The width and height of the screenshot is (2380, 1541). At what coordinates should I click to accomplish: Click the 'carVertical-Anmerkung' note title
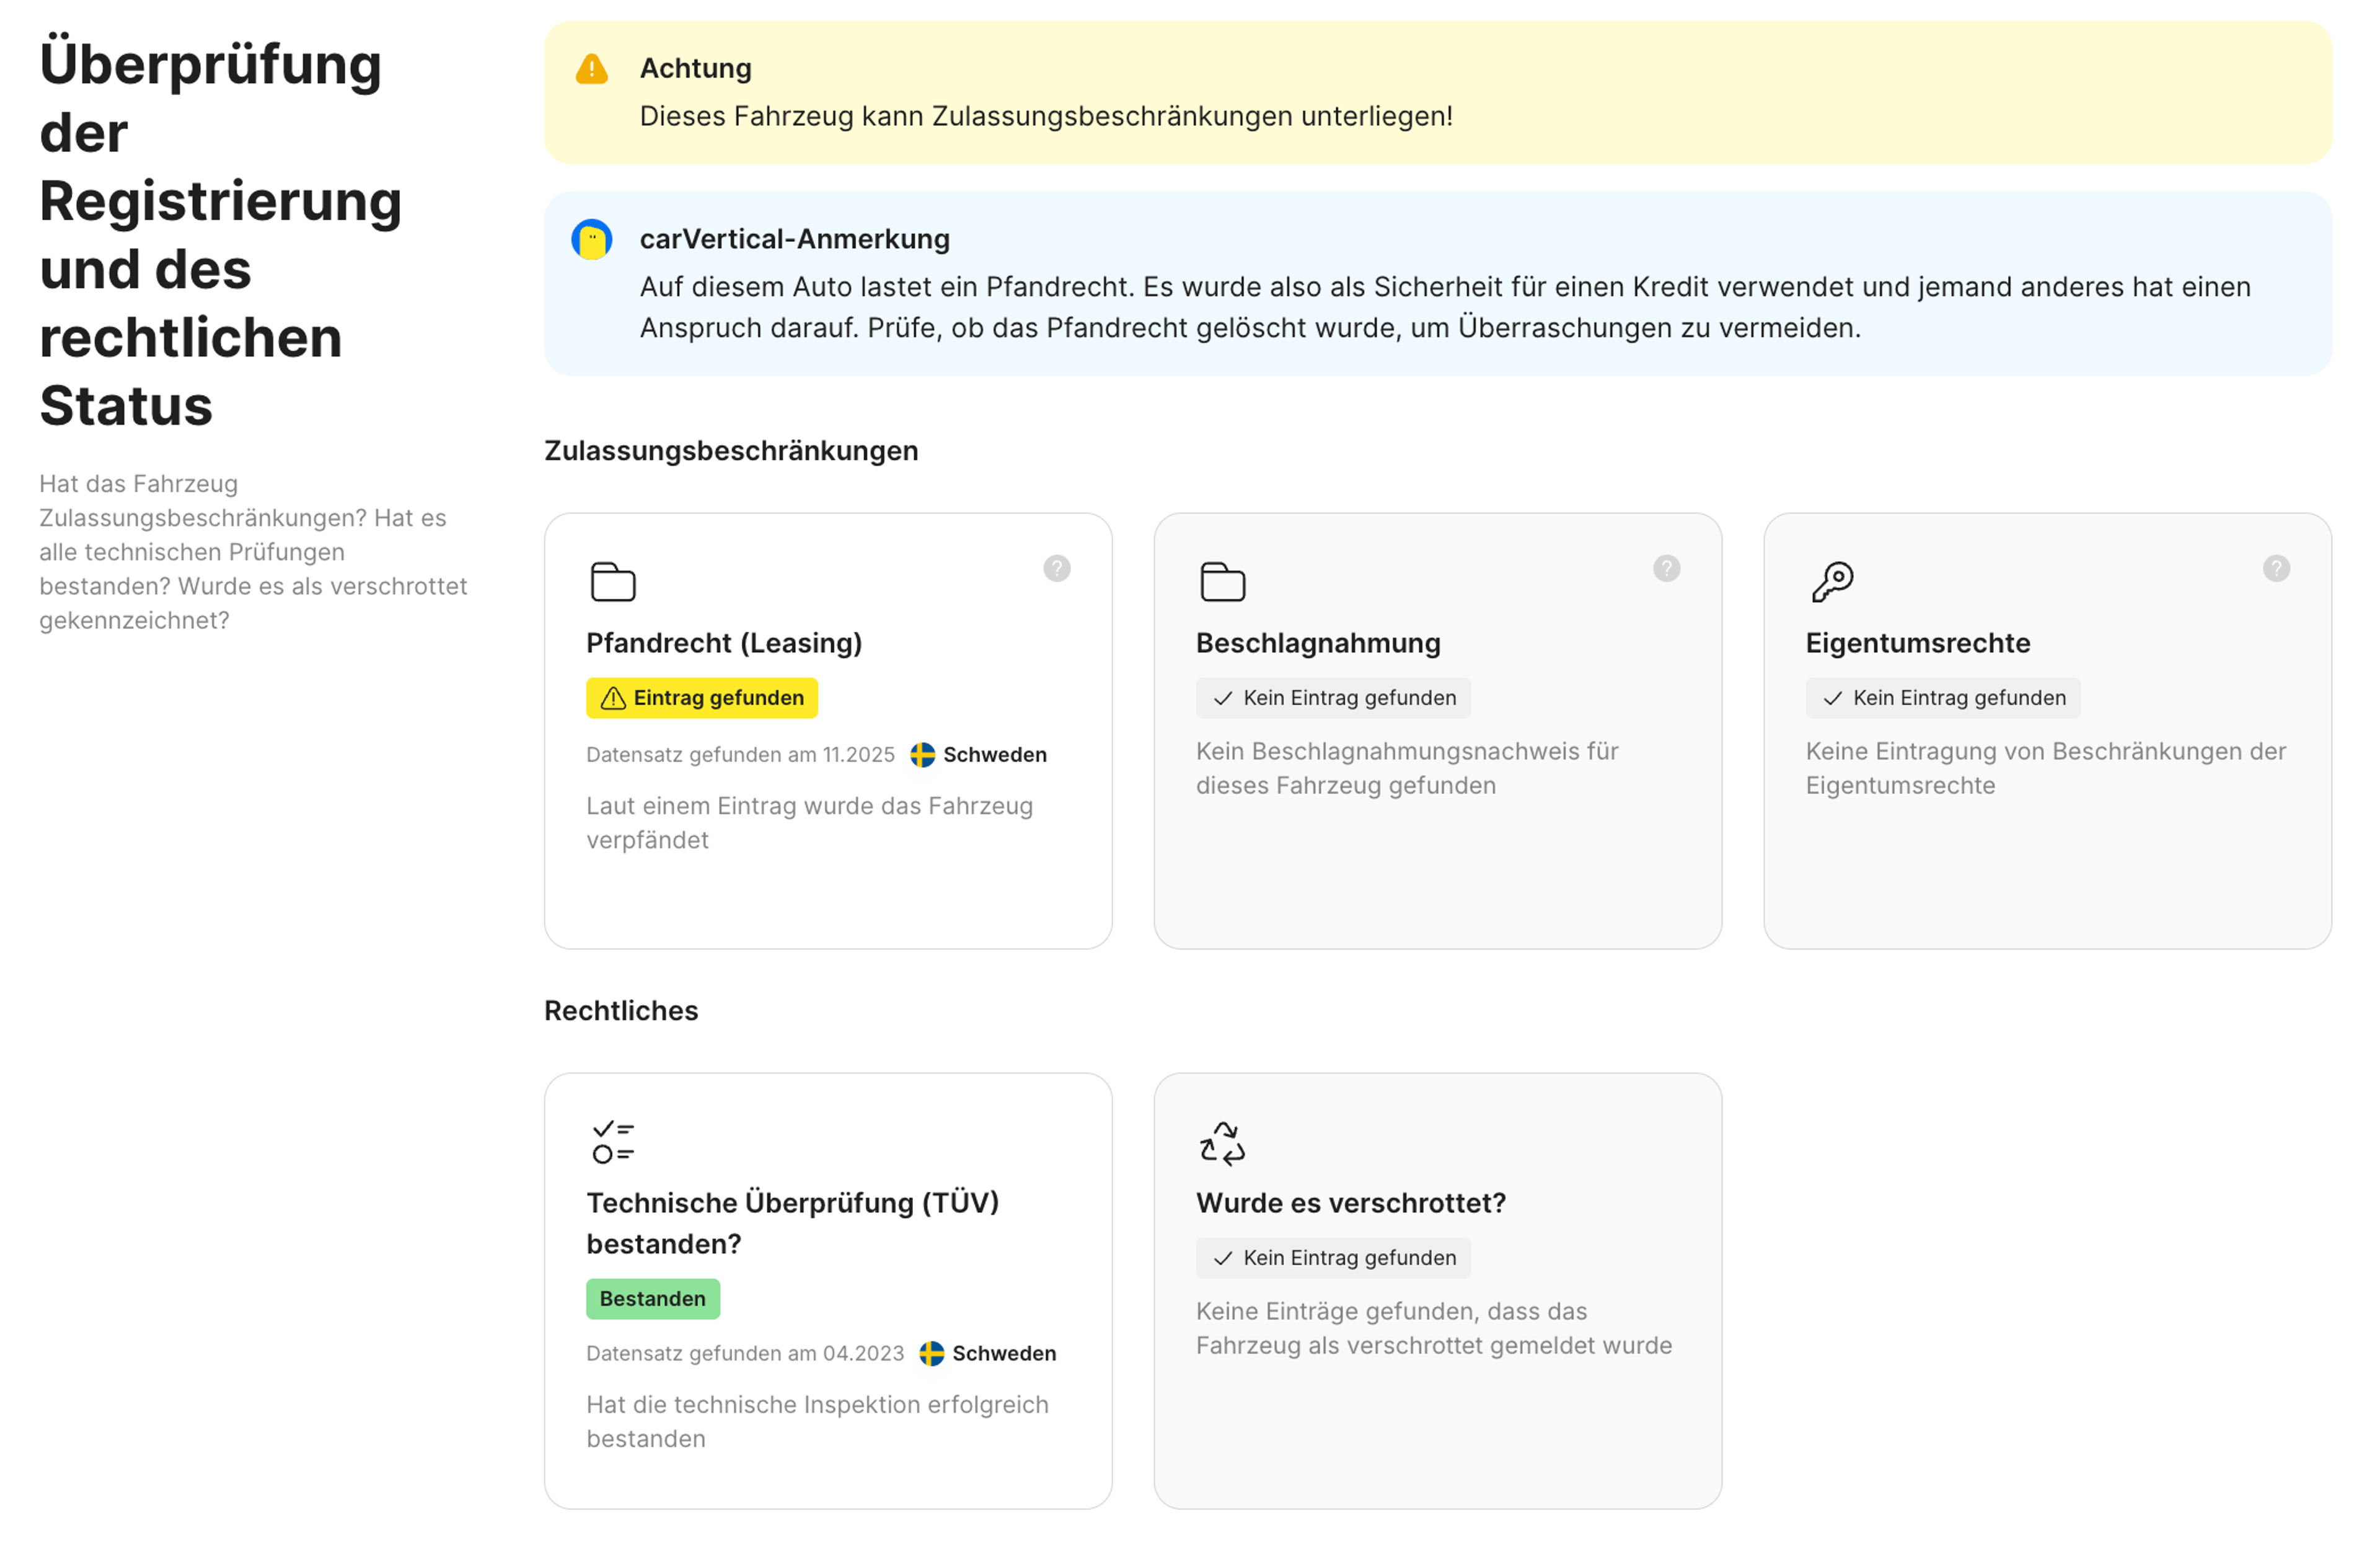pyautogui.click(x=795, y=240)
